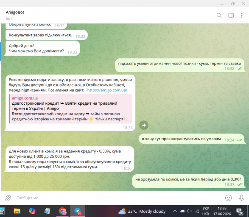Viewport: 249px width, 217px height.
Task: Click the Start grid icon on taskbar
Action: 2,211
